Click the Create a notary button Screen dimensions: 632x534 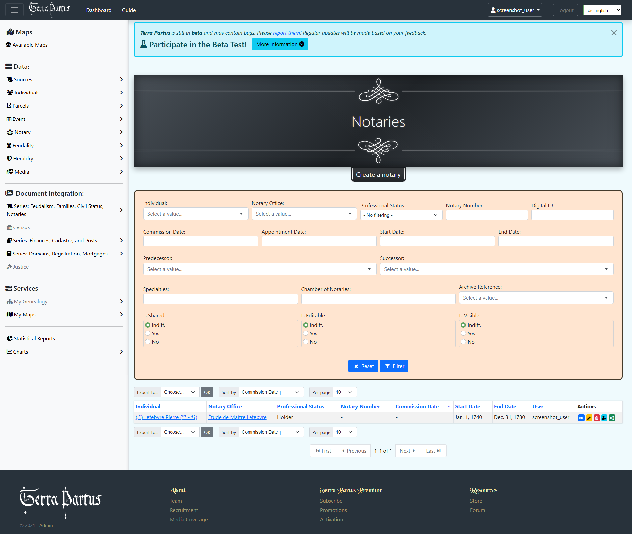coord(378,174)
